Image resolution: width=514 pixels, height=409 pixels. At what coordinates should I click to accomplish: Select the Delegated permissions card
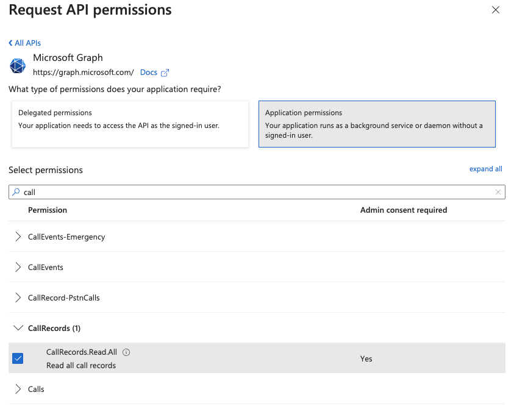pyautogui.click(x=130, y=124)
